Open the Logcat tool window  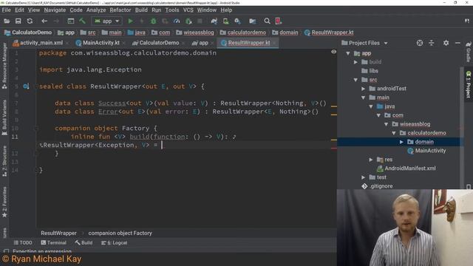[x=114, y=243]
